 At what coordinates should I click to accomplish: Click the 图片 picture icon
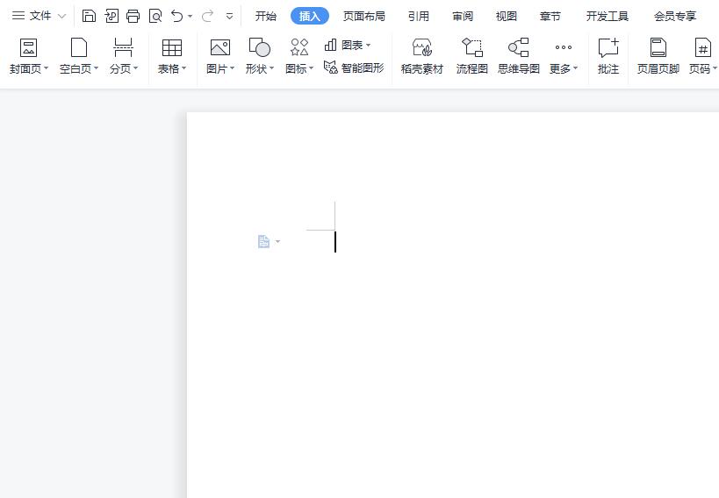[220, 47]
